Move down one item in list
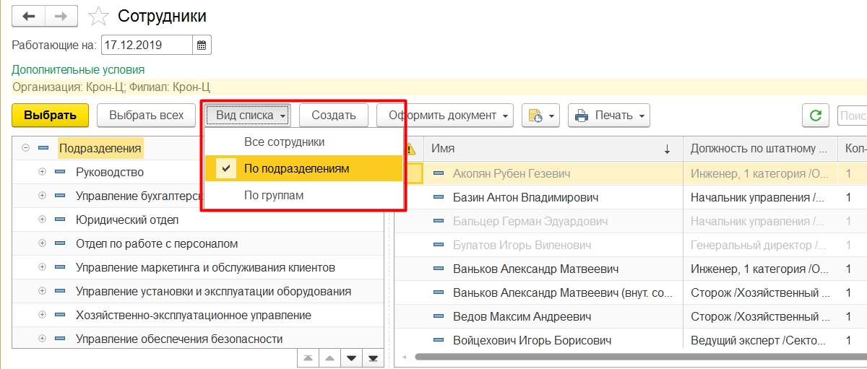This screenshot has width=867, height=369. (x=352, y=358)
